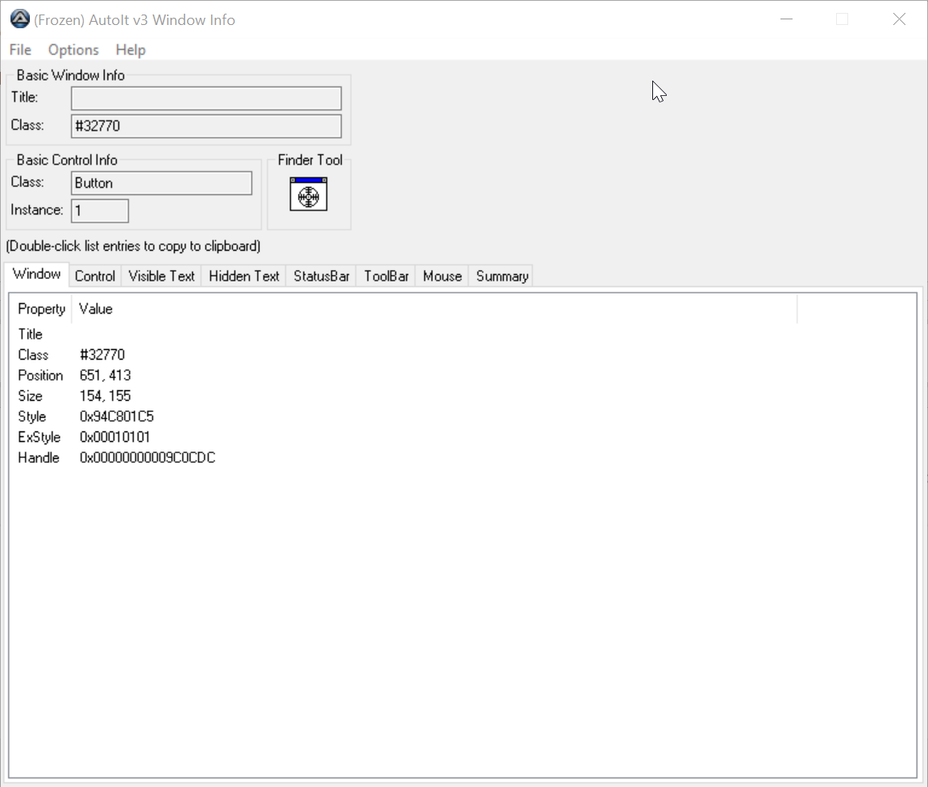Click the window Class field showing #32770

point(206,126)
